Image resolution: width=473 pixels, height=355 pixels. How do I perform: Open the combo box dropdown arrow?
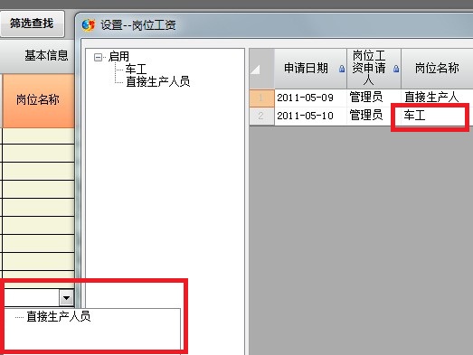66,298
